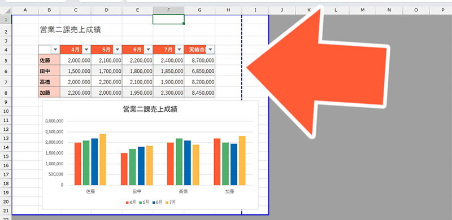
Task: Select column I header
Action: point(255,10)
